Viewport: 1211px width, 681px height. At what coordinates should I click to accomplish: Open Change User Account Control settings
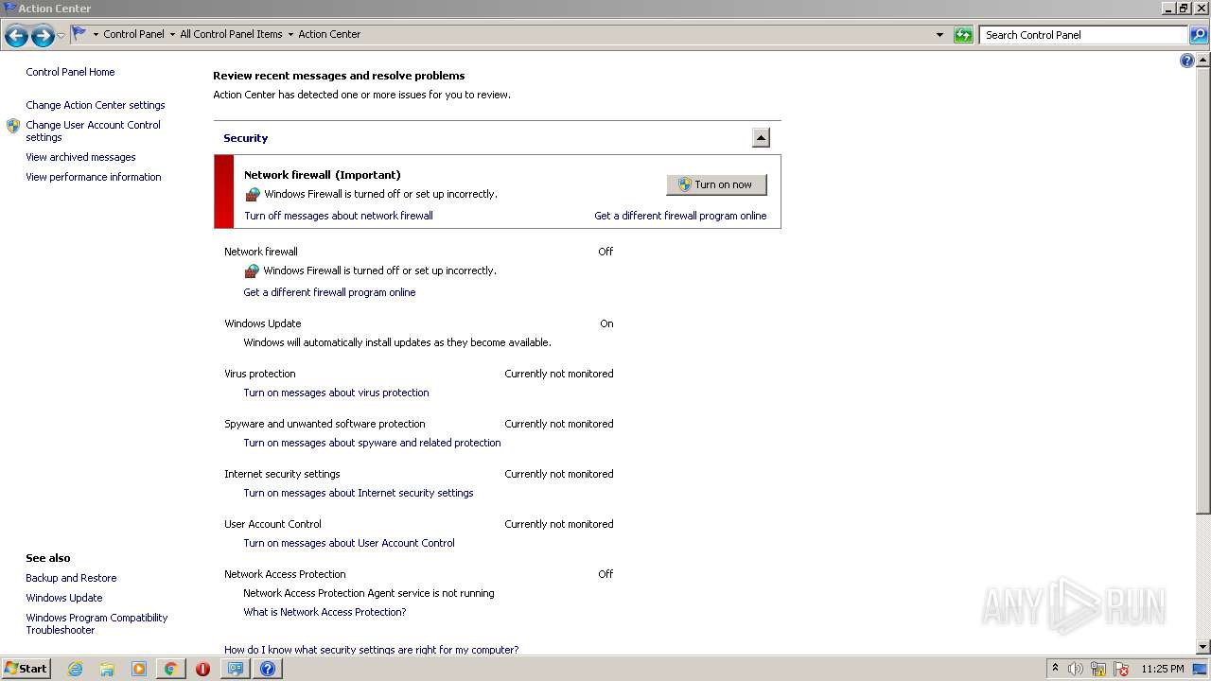click(93, 131)
